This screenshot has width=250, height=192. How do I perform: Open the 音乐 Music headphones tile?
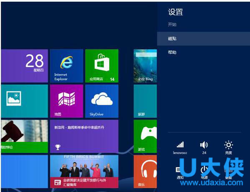(x=145, y=172)
